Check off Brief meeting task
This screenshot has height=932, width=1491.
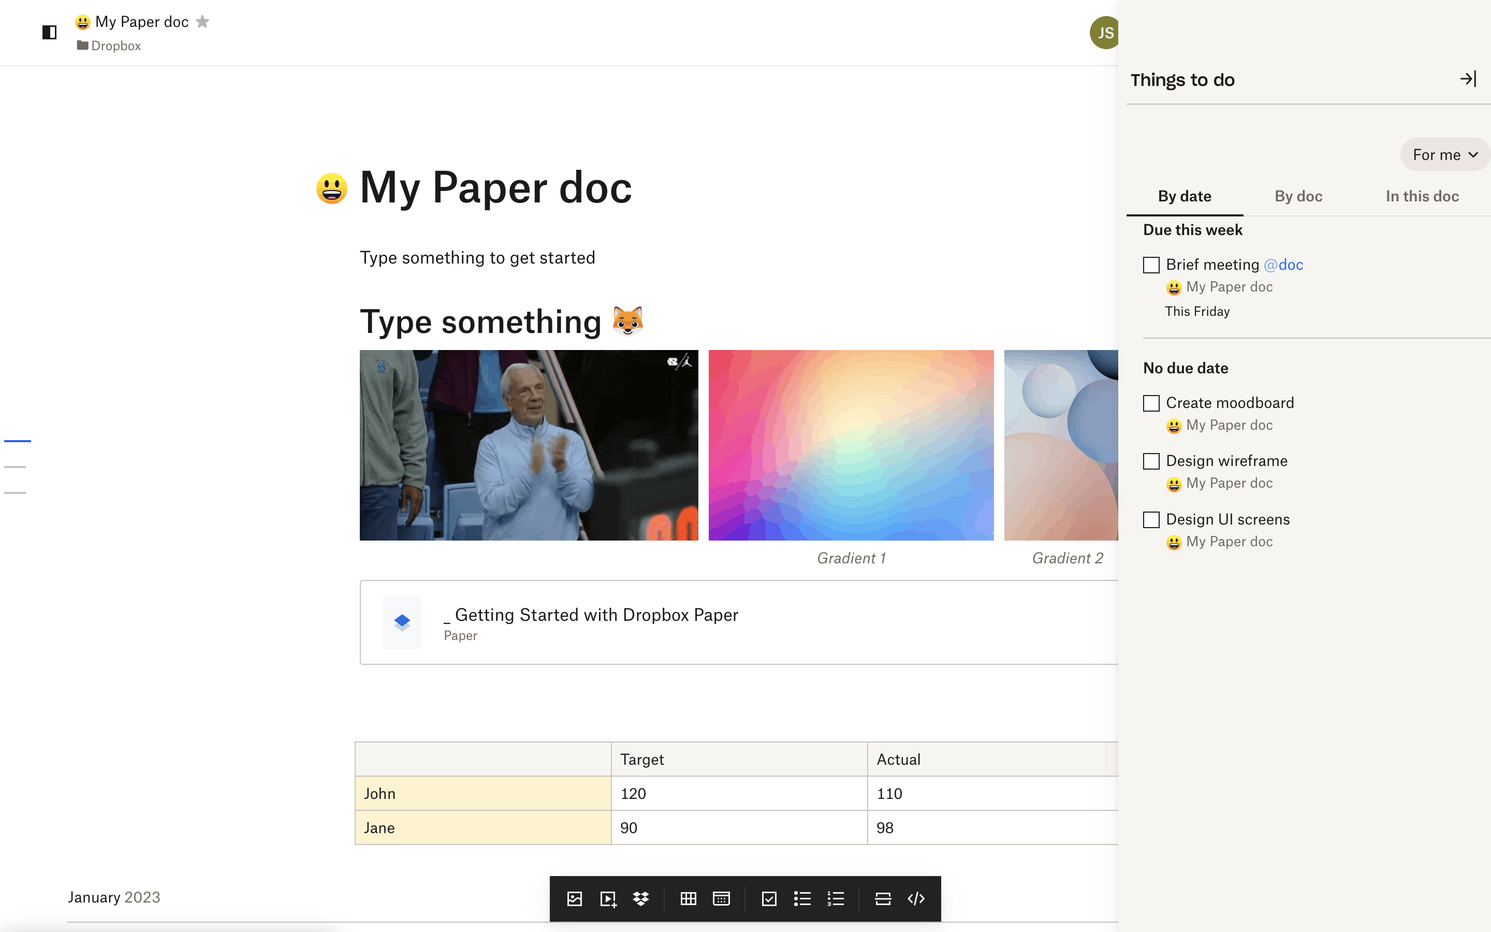1151,265
